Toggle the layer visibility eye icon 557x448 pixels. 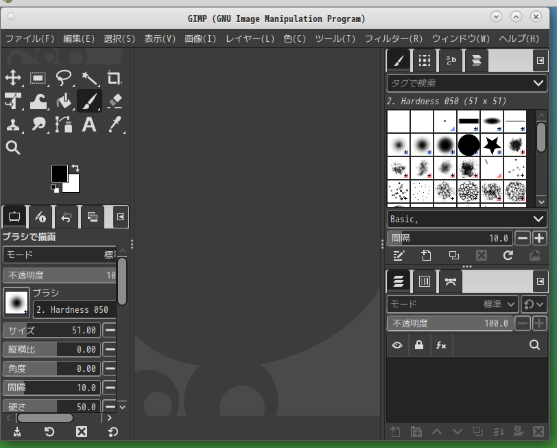396,346
